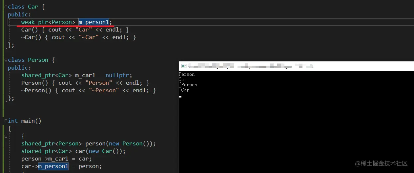Open the console window's system icon
The width and height of the screenshot is (414, 173).
(184, 66)
